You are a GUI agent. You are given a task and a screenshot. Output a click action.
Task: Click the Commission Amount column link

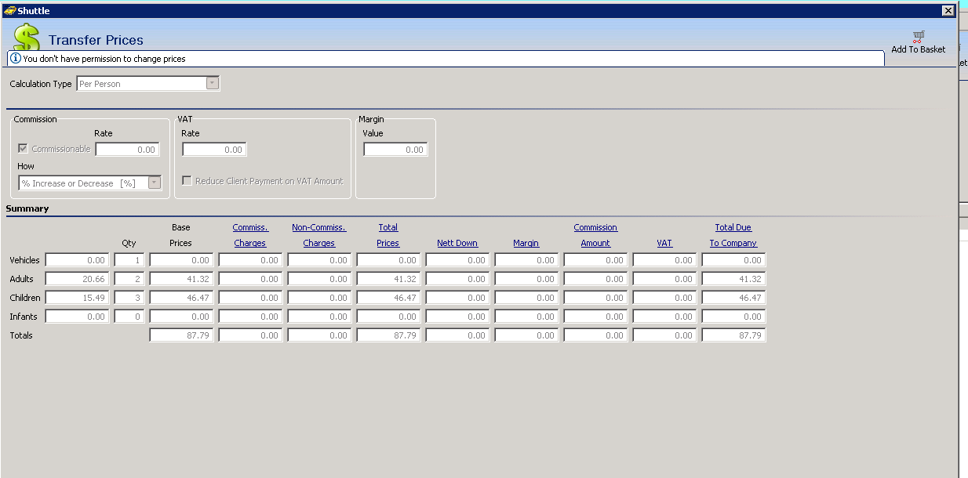(x=595, y=235)
